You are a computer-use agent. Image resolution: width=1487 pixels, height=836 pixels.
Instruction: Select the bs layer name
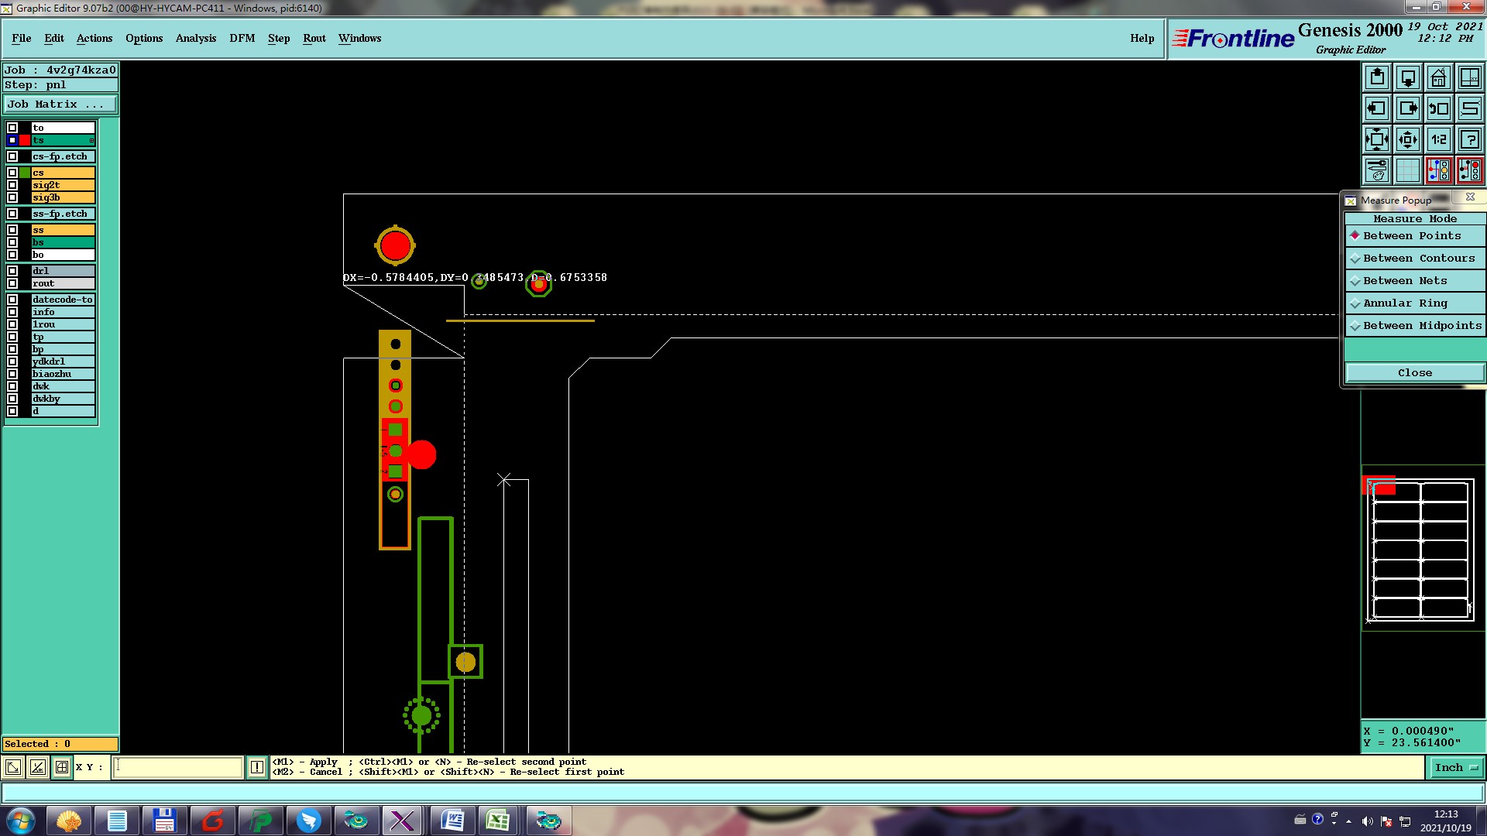(63, 242)
